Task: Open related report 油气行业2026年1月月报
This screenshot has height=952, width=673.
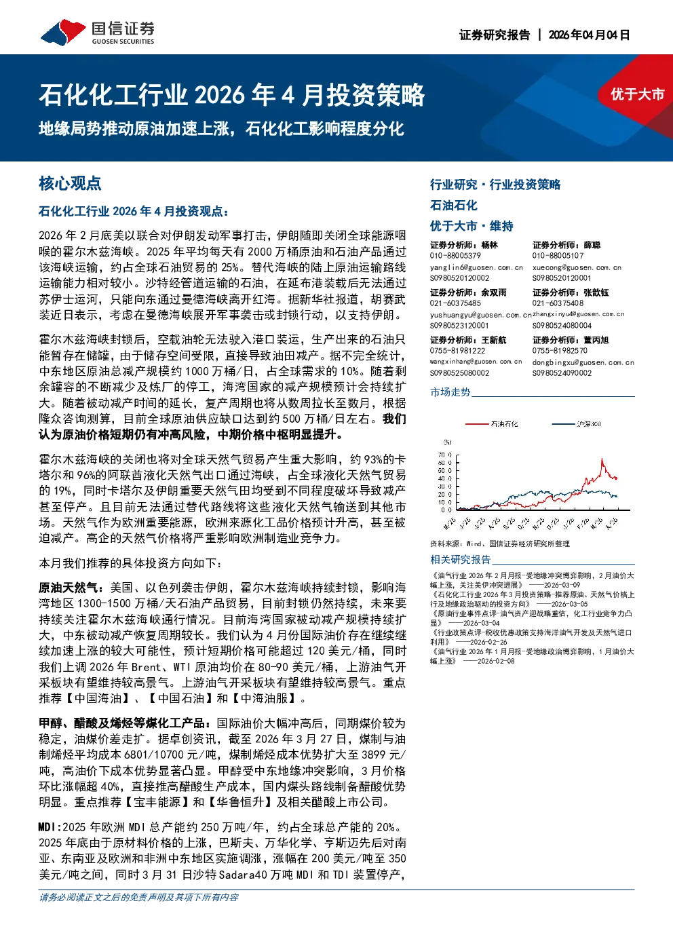Action: point(533,656)
